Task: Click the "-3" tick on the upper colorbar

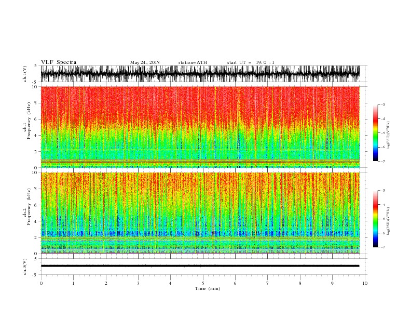Action: pos(382,104)
